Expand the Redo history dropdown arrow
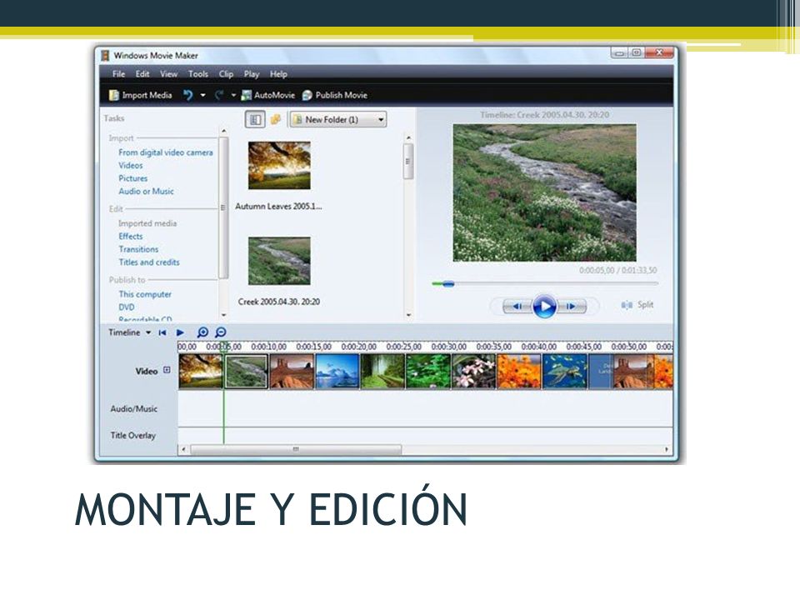 click(233, 95)
